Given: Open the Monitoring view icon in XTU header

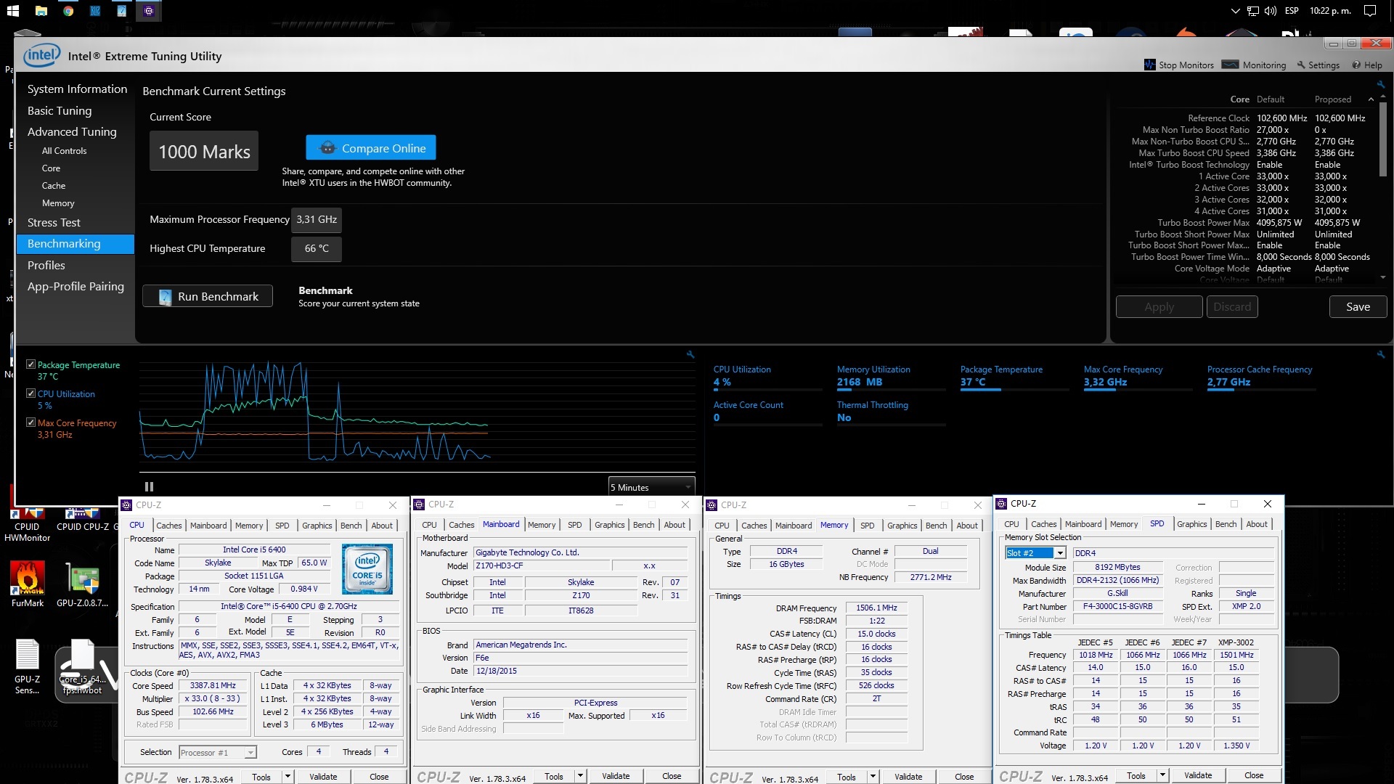Looking at the screenshot, I should (1230, 65).
